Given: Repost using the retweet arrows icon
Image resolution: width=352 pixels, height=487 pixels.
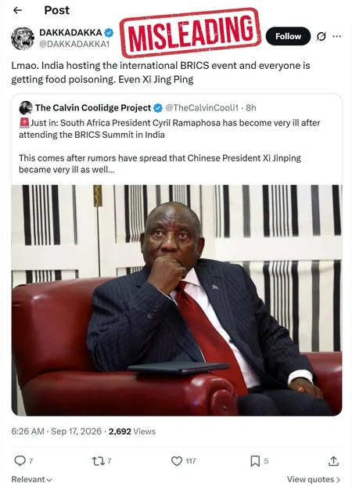Looking at the screenshot, I should pyautogui.click(x=98, y=461).
